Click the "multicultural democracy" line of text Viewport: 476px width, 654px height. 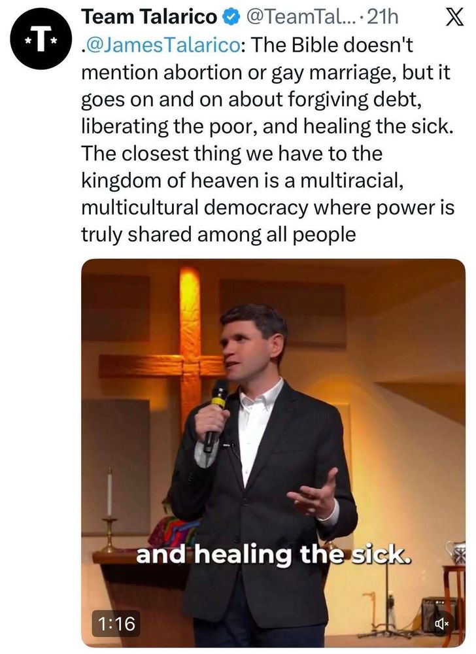(x=267, y=208)
